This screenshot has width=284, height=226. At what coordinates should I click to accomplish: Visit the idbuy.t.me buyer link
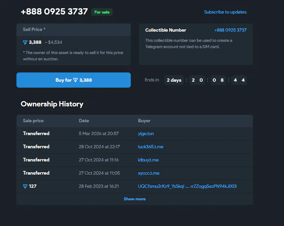pyautogui.click(x=148, y=160)
